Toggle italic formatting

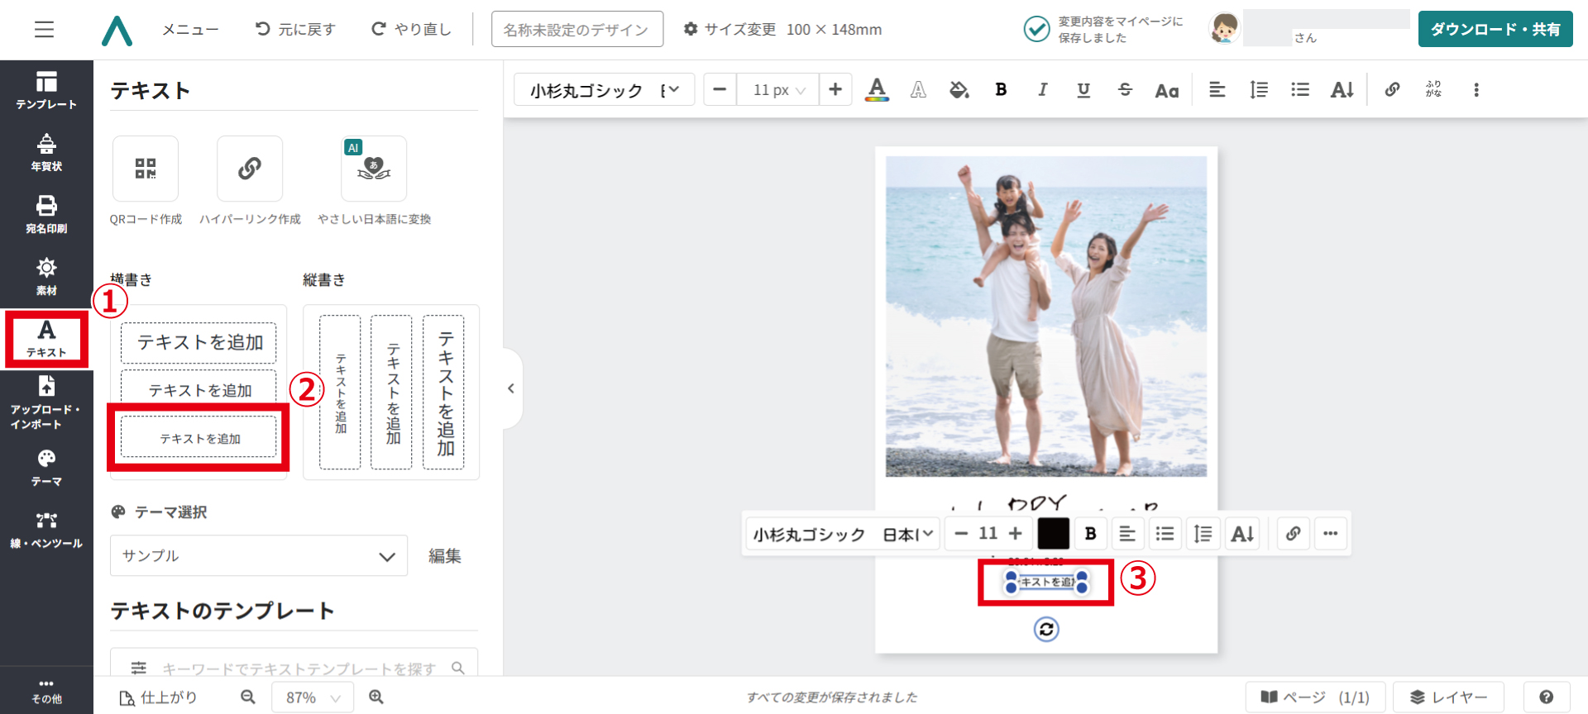pos(1042,89)
